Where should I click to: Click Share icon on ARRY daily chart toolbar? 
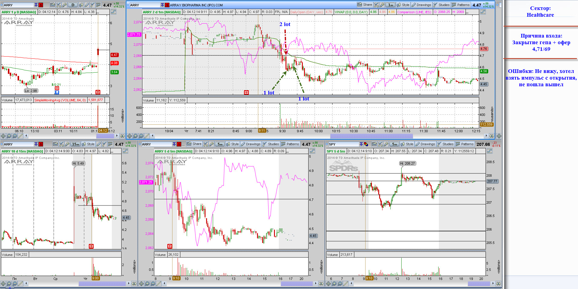53,5
